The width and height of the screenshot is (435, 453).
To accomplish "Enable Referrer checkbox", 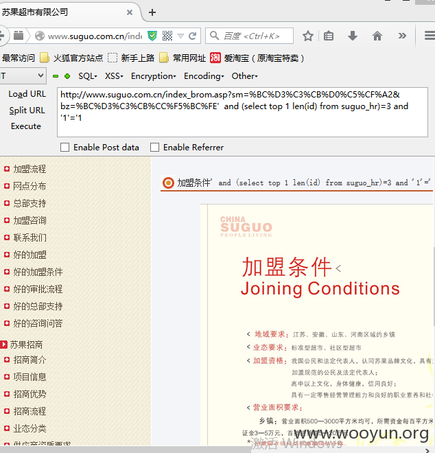I will pyautogui.click(x=154, y=148).
